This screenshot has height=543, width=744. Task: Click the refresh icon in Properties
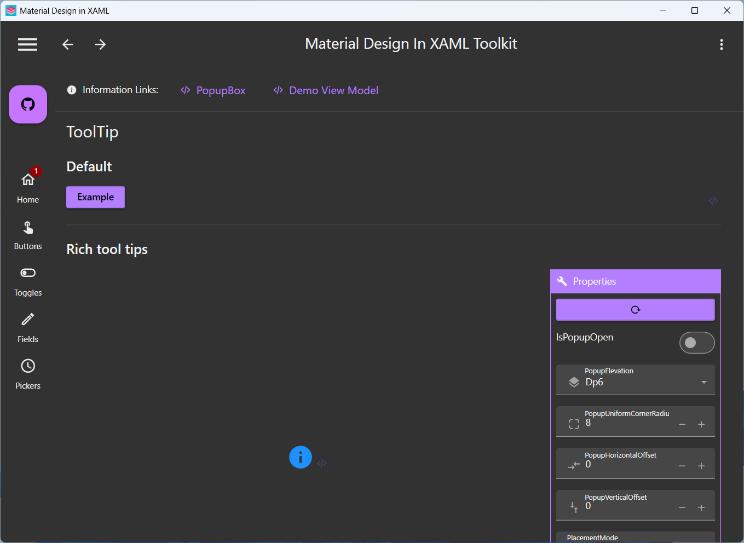tap(636, 310)
